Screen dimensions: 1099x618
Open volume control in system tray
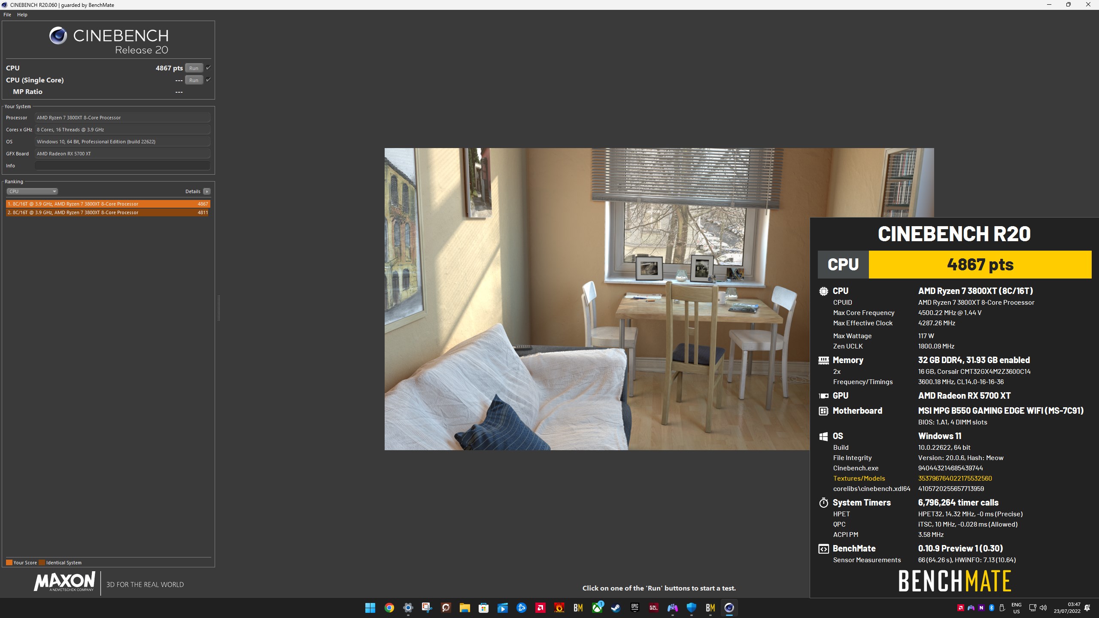point(1043,608)
